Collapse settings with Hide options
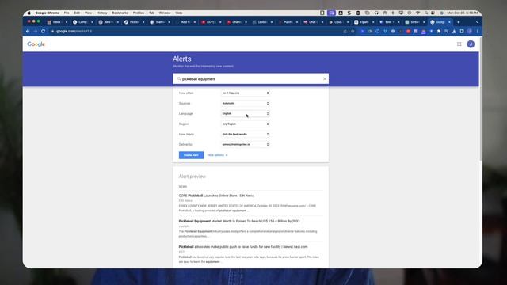Screen dimensions: 507x285 point(217,155)
